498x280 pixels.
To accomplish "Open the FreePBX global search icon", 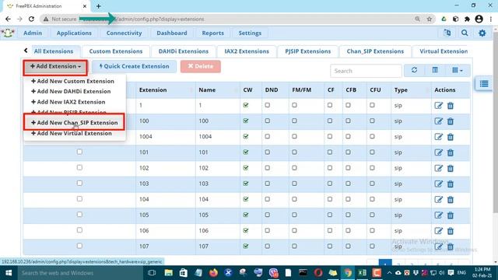I will click(465, 33).
